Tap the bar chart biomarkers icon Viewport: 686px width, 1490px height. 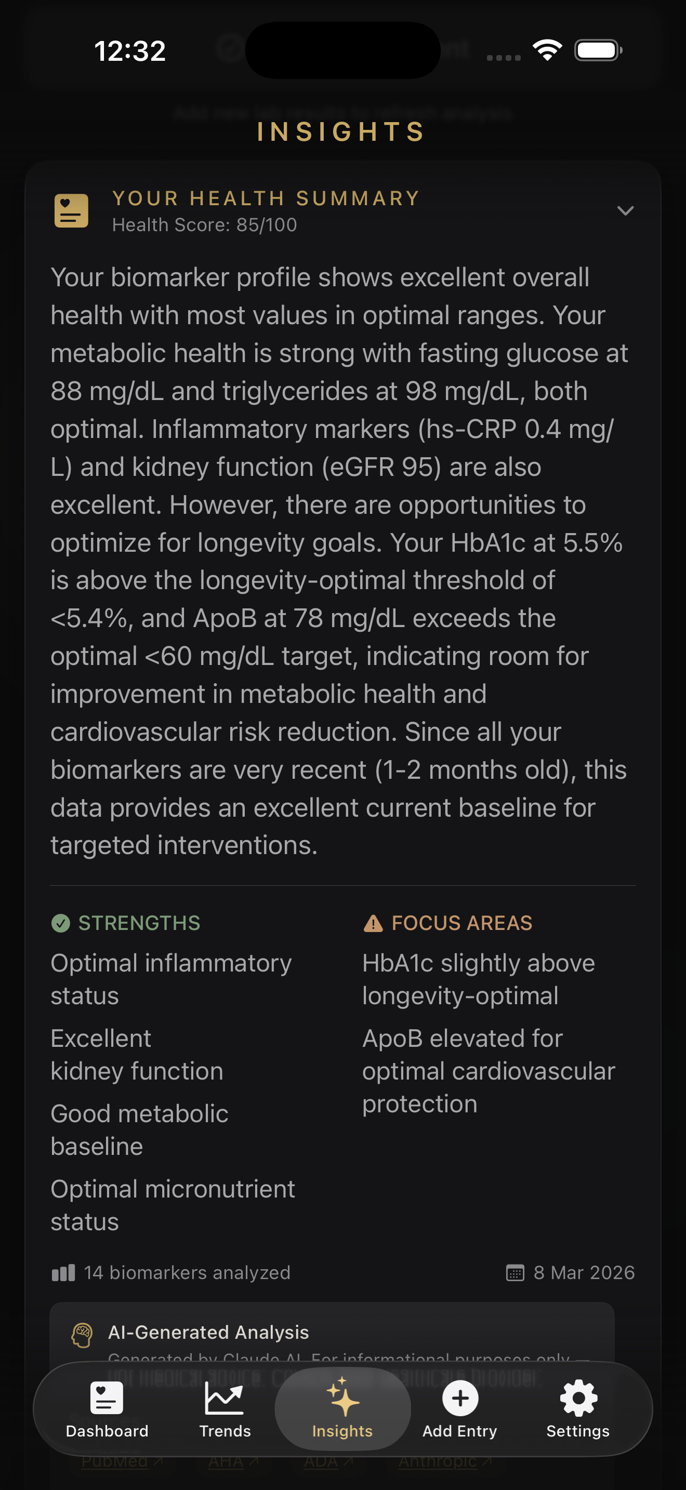[x=63, y=1272]
